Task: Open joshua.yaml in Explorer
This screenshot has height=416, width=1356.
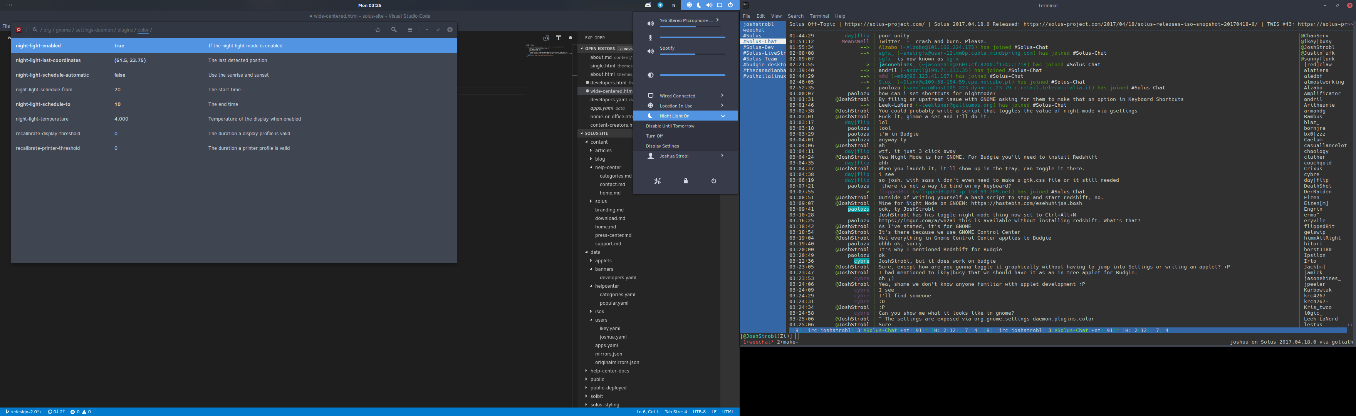Action: click(x=613, y=337)
